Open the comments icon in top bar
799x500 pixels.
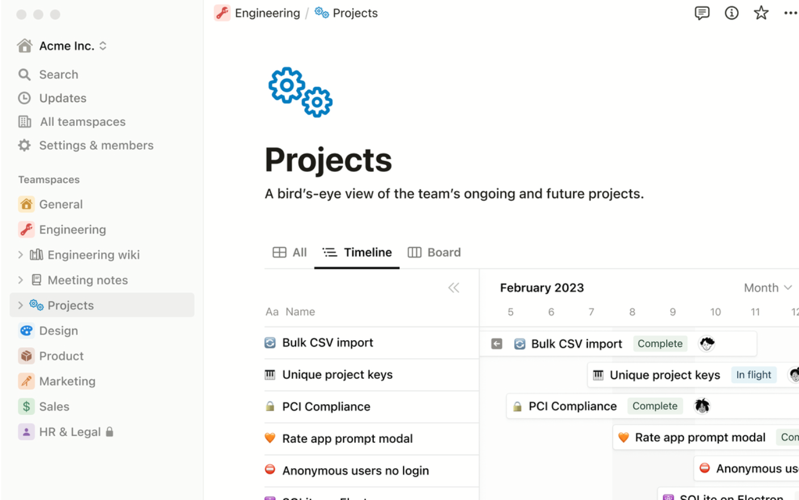pyautogui.click(x=702, y=13)
